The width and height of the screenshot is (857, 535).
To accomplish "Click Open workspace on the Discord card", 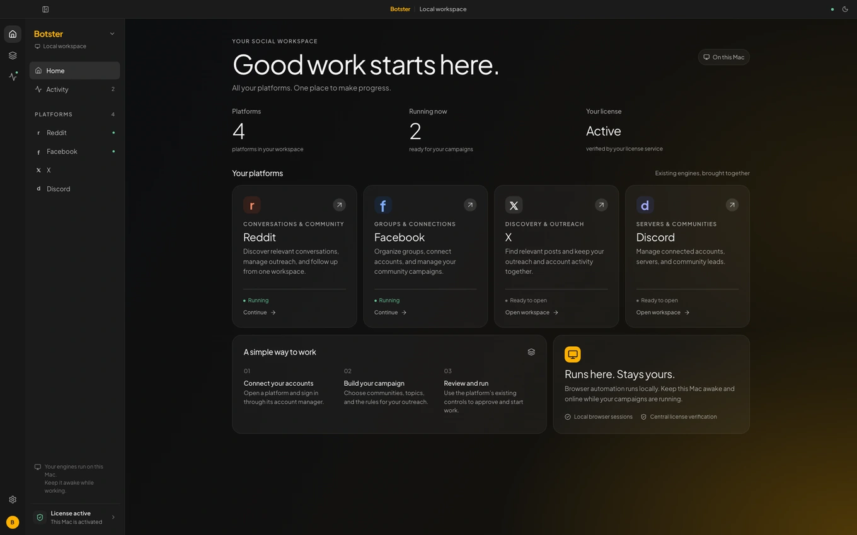I will click(663, 312).
